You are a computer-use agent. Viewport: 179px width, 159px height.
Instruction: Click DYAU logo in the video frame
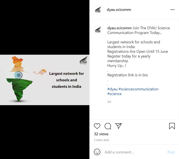point(83,61)
